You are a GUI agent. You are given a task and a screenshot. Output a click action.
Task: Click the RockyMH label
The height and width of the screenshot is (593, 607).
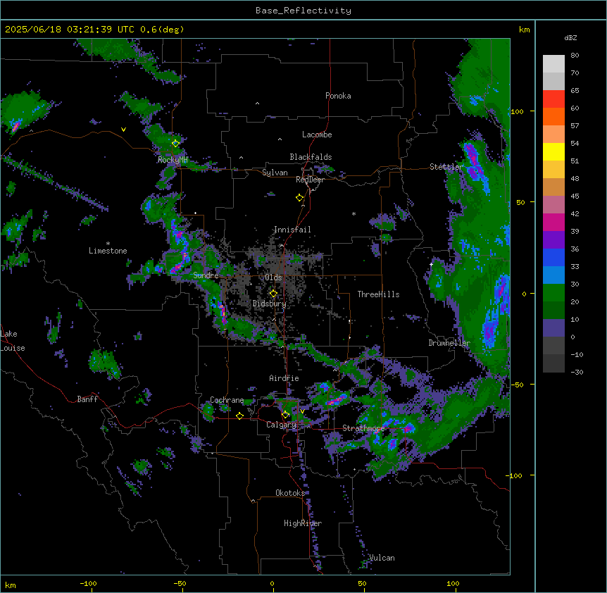[x=173, y=160]
